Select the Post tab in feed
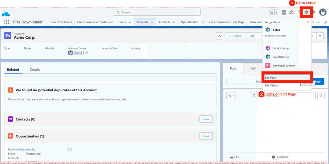The image size is (329, 164). (233, 68)
